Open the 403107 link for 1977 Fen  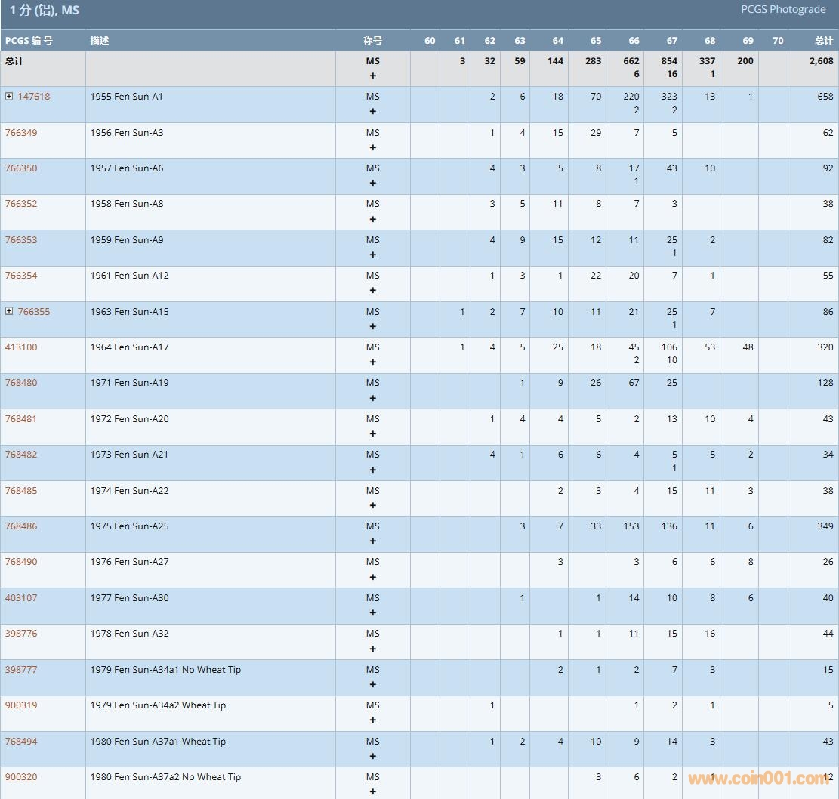tap(21, 598)
